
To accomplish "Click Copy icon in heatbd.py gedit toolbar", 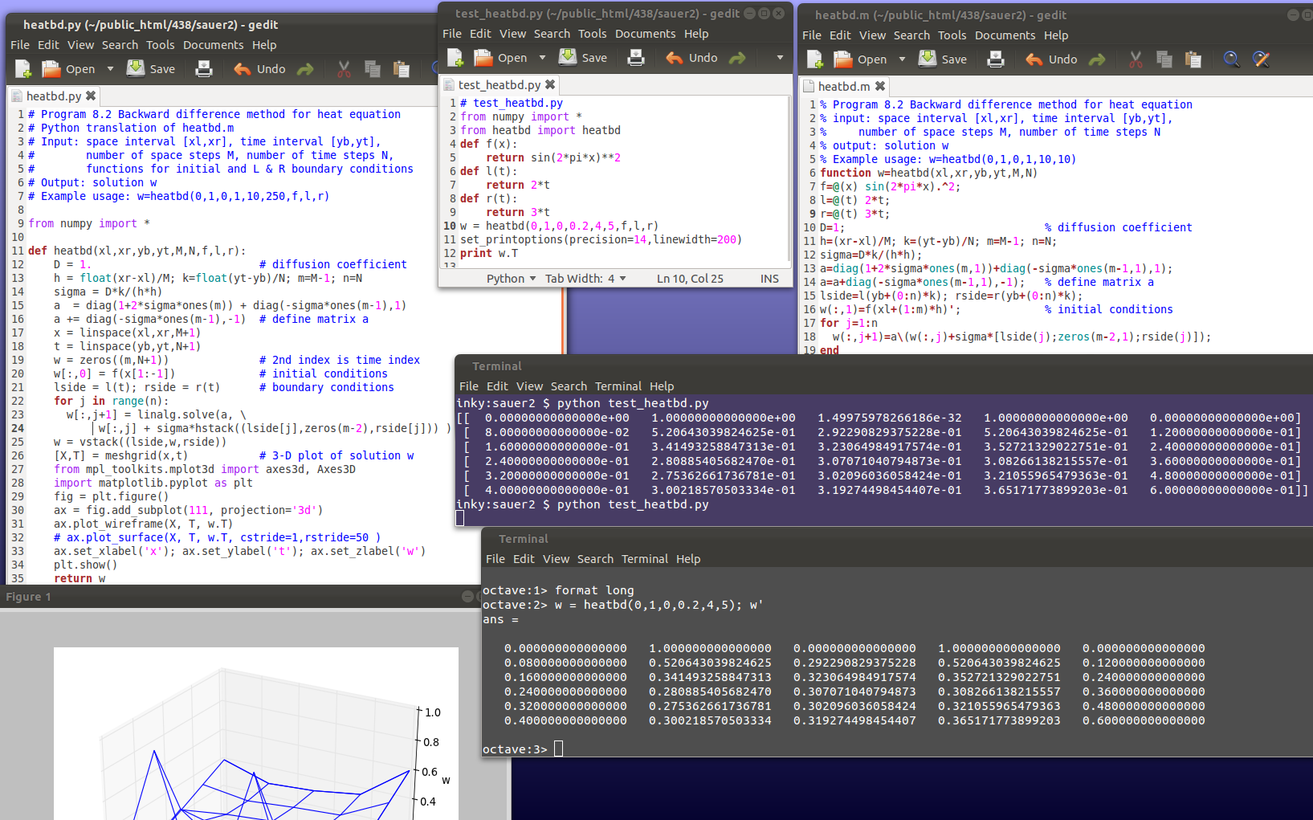I will (x=373, y=69).
